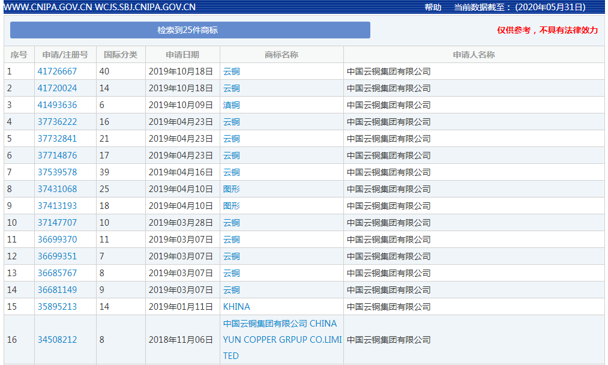Click the 检索到25件商标 results button
This screenshot has width=608, height=365.
(x=190, y=30)
